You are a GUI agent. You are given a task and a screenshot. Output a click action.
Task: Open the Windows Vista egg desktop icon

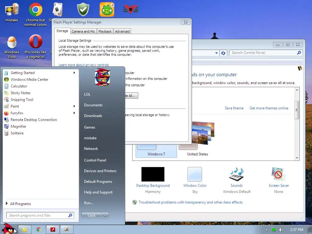[12, 47]
